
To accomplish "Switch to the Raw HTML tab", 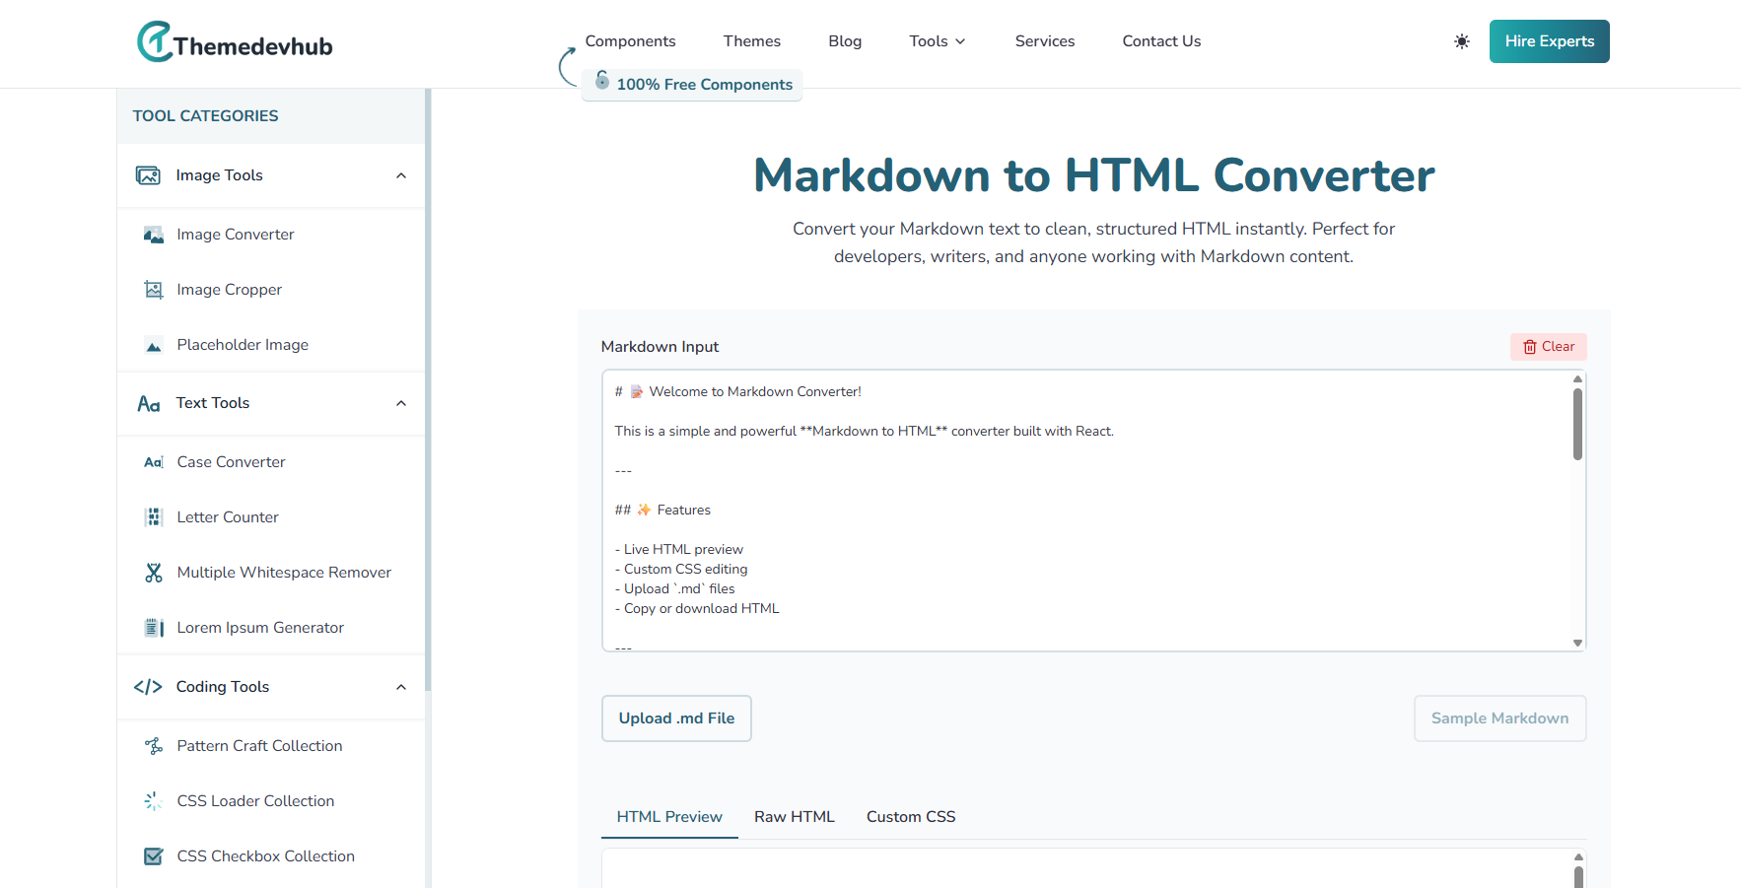I will click(x=794, y=816).
